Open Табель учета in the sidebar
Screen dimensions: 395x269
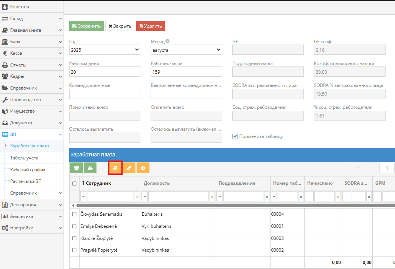click(24, 158)
